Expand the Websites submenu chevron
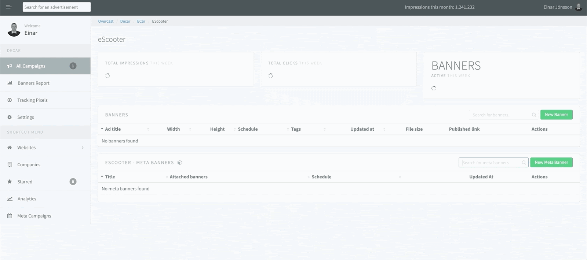The height and width of the screenshot is (260, 587). coord(83,148)
